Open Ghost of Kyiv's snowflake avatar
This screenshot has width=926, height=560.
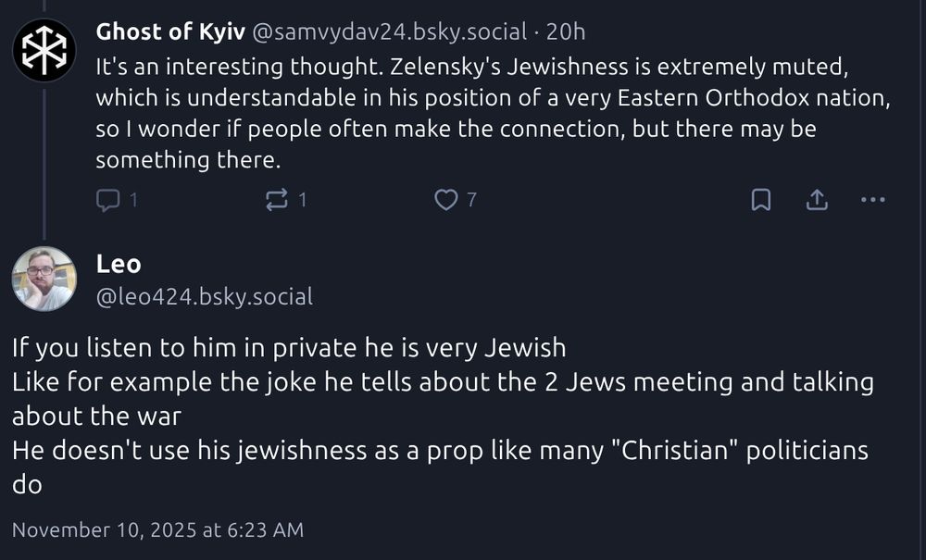(x=44, y=50)
